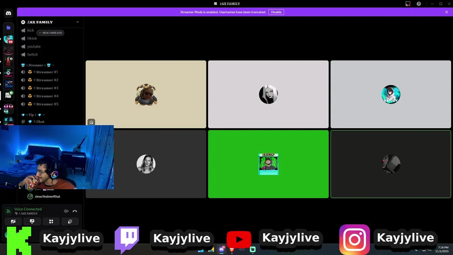Open File Explorer in the taskbar
This screenshot has height=255, width=453.
(211, 250)
